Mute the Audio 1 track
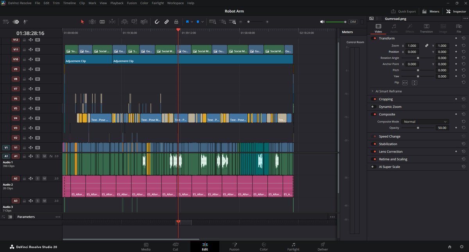Image resolution: width=469 pixels, height=252 pixels. (x=44, y=156)
